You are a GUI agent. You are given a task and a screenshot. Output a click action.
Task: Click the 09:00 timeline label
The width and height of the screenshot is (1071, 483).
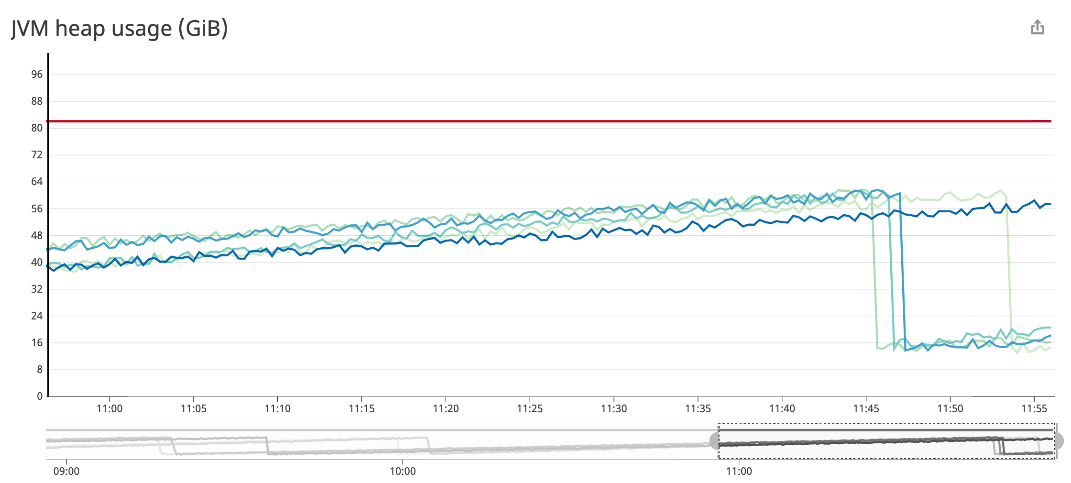point(66,471)
